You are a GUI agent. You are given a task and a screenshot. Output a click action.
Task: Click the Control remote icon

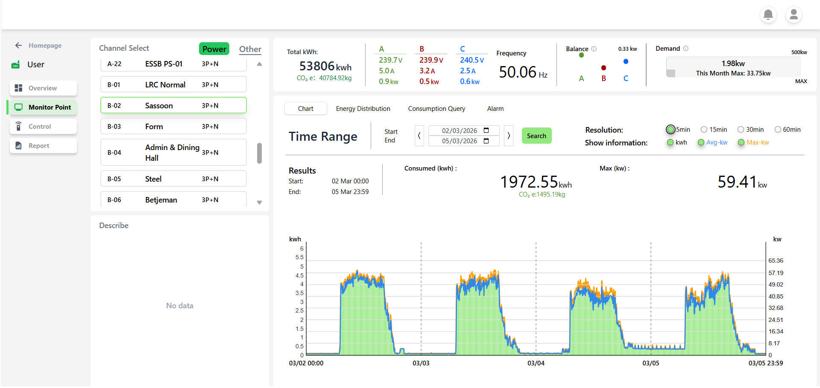[x=18, y=126]
